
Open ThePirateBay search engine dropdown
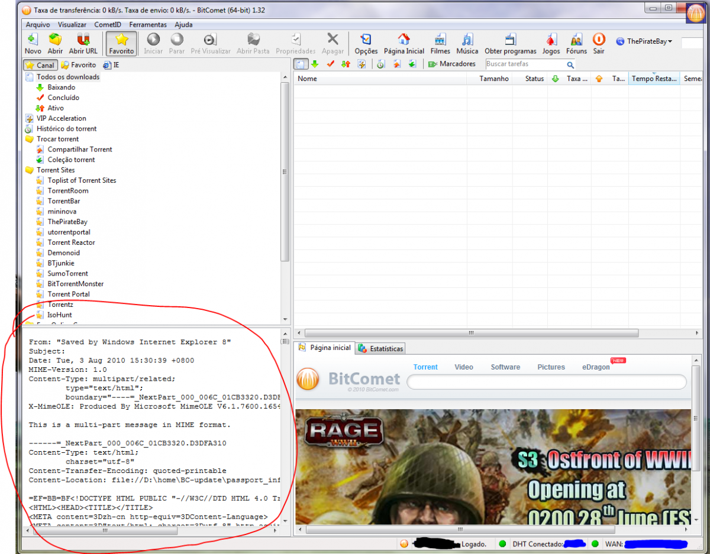(644, 41)
